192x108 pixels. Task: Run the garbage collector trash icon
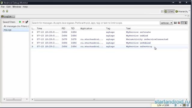click(x=176, y=105)
